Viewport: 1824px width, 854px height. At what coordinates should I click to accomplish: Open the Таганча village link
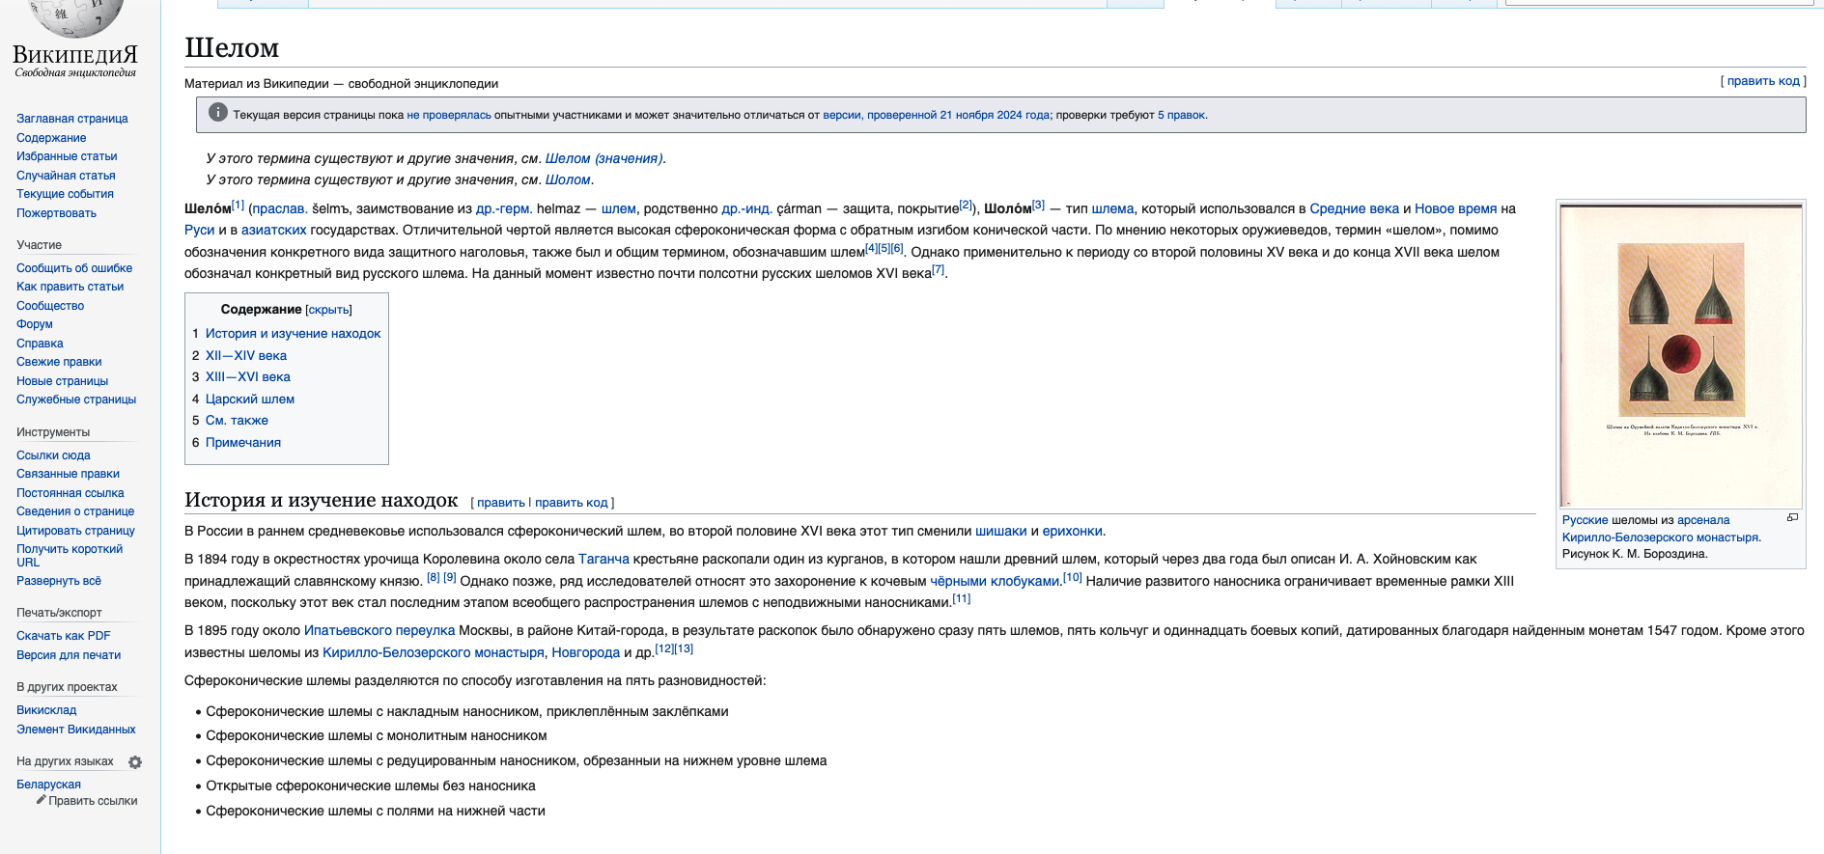pos(603,559)
